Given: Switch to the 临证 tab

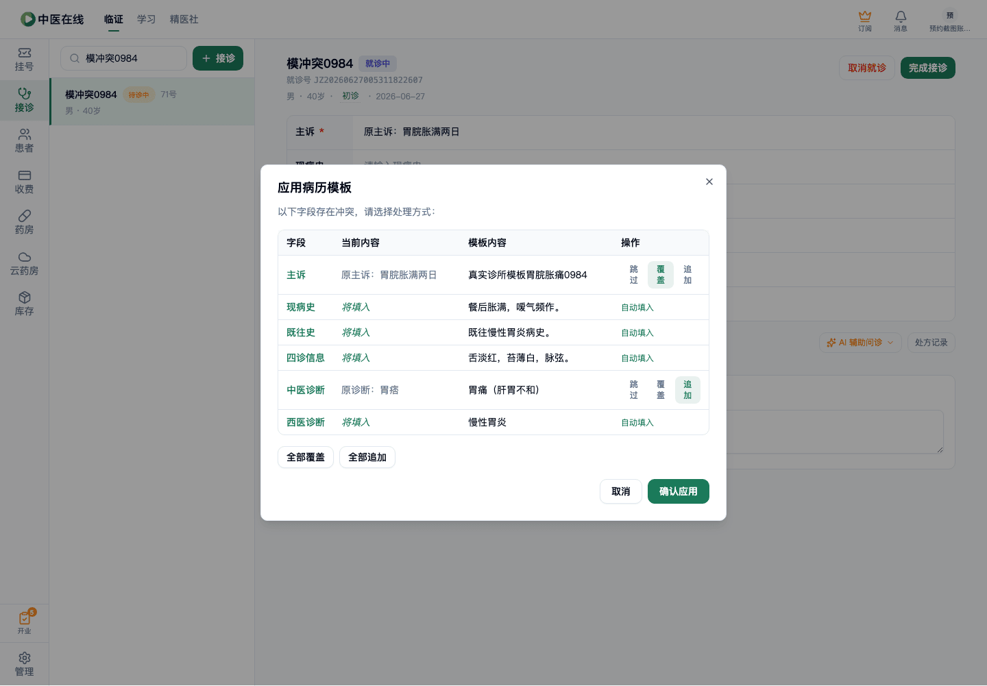Looking at the screenshot, I should [114, 19].
